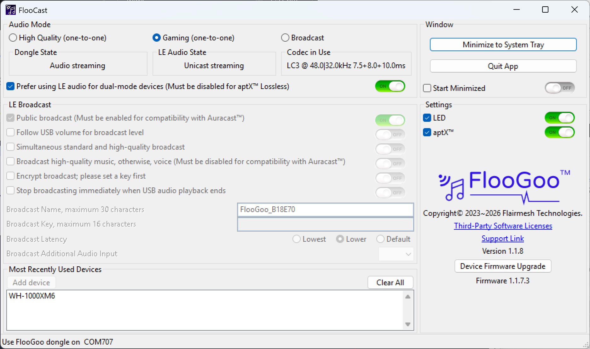590x349 pixels.
Task: Check the Start Minimized checkbox
Action: click(427, 88)
